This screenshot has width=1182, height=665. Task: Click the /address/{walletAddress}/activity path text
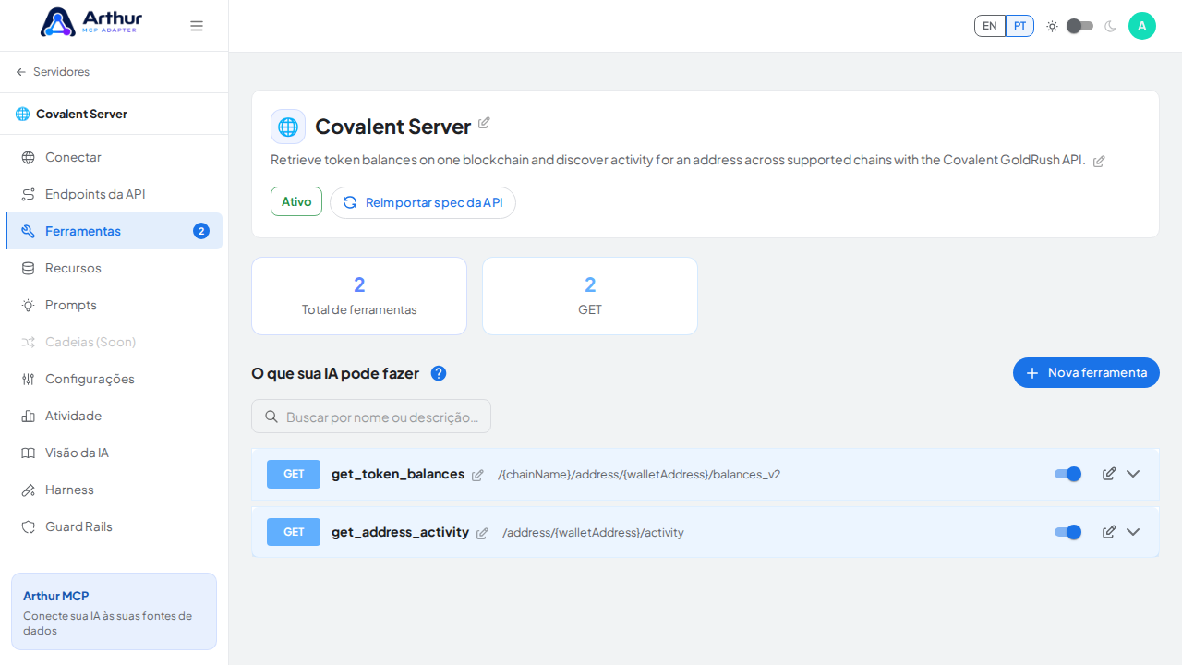click(x=593, y=533)
